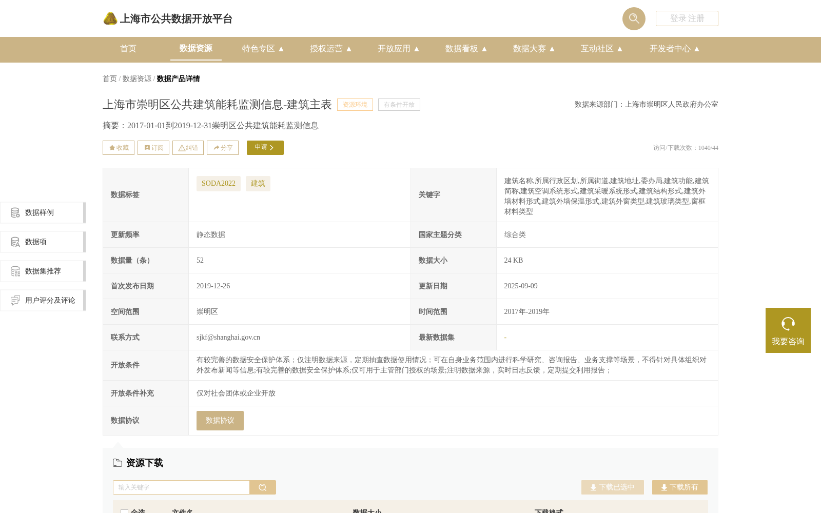This screenshot has height=513, width=821.
Task: Open the 数据协议 button
Action: pos(220,421)
